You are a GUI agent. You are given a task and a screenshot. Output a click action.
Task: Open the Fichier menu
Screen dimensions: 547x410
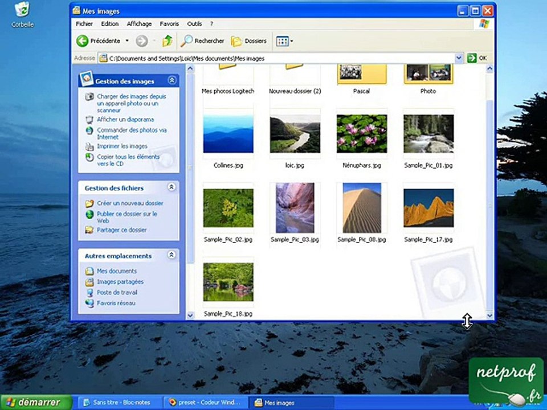[x=84, y=24]
